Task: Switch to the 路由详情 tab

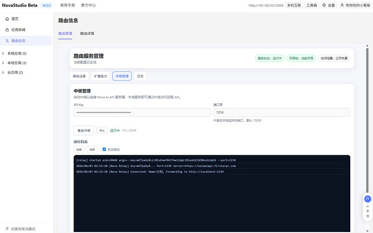Action: click(x=87, y=34)
